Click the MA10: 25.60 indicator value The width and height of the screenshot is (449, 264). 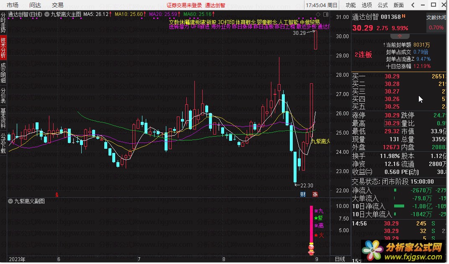click(130, 14)
